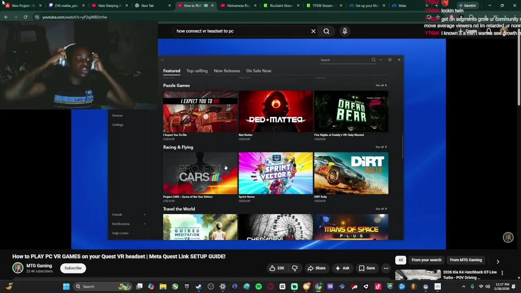Viewport: 521px width, 293px height.
Task: Reload the YouTube page
Action: [x=25, y=17]
